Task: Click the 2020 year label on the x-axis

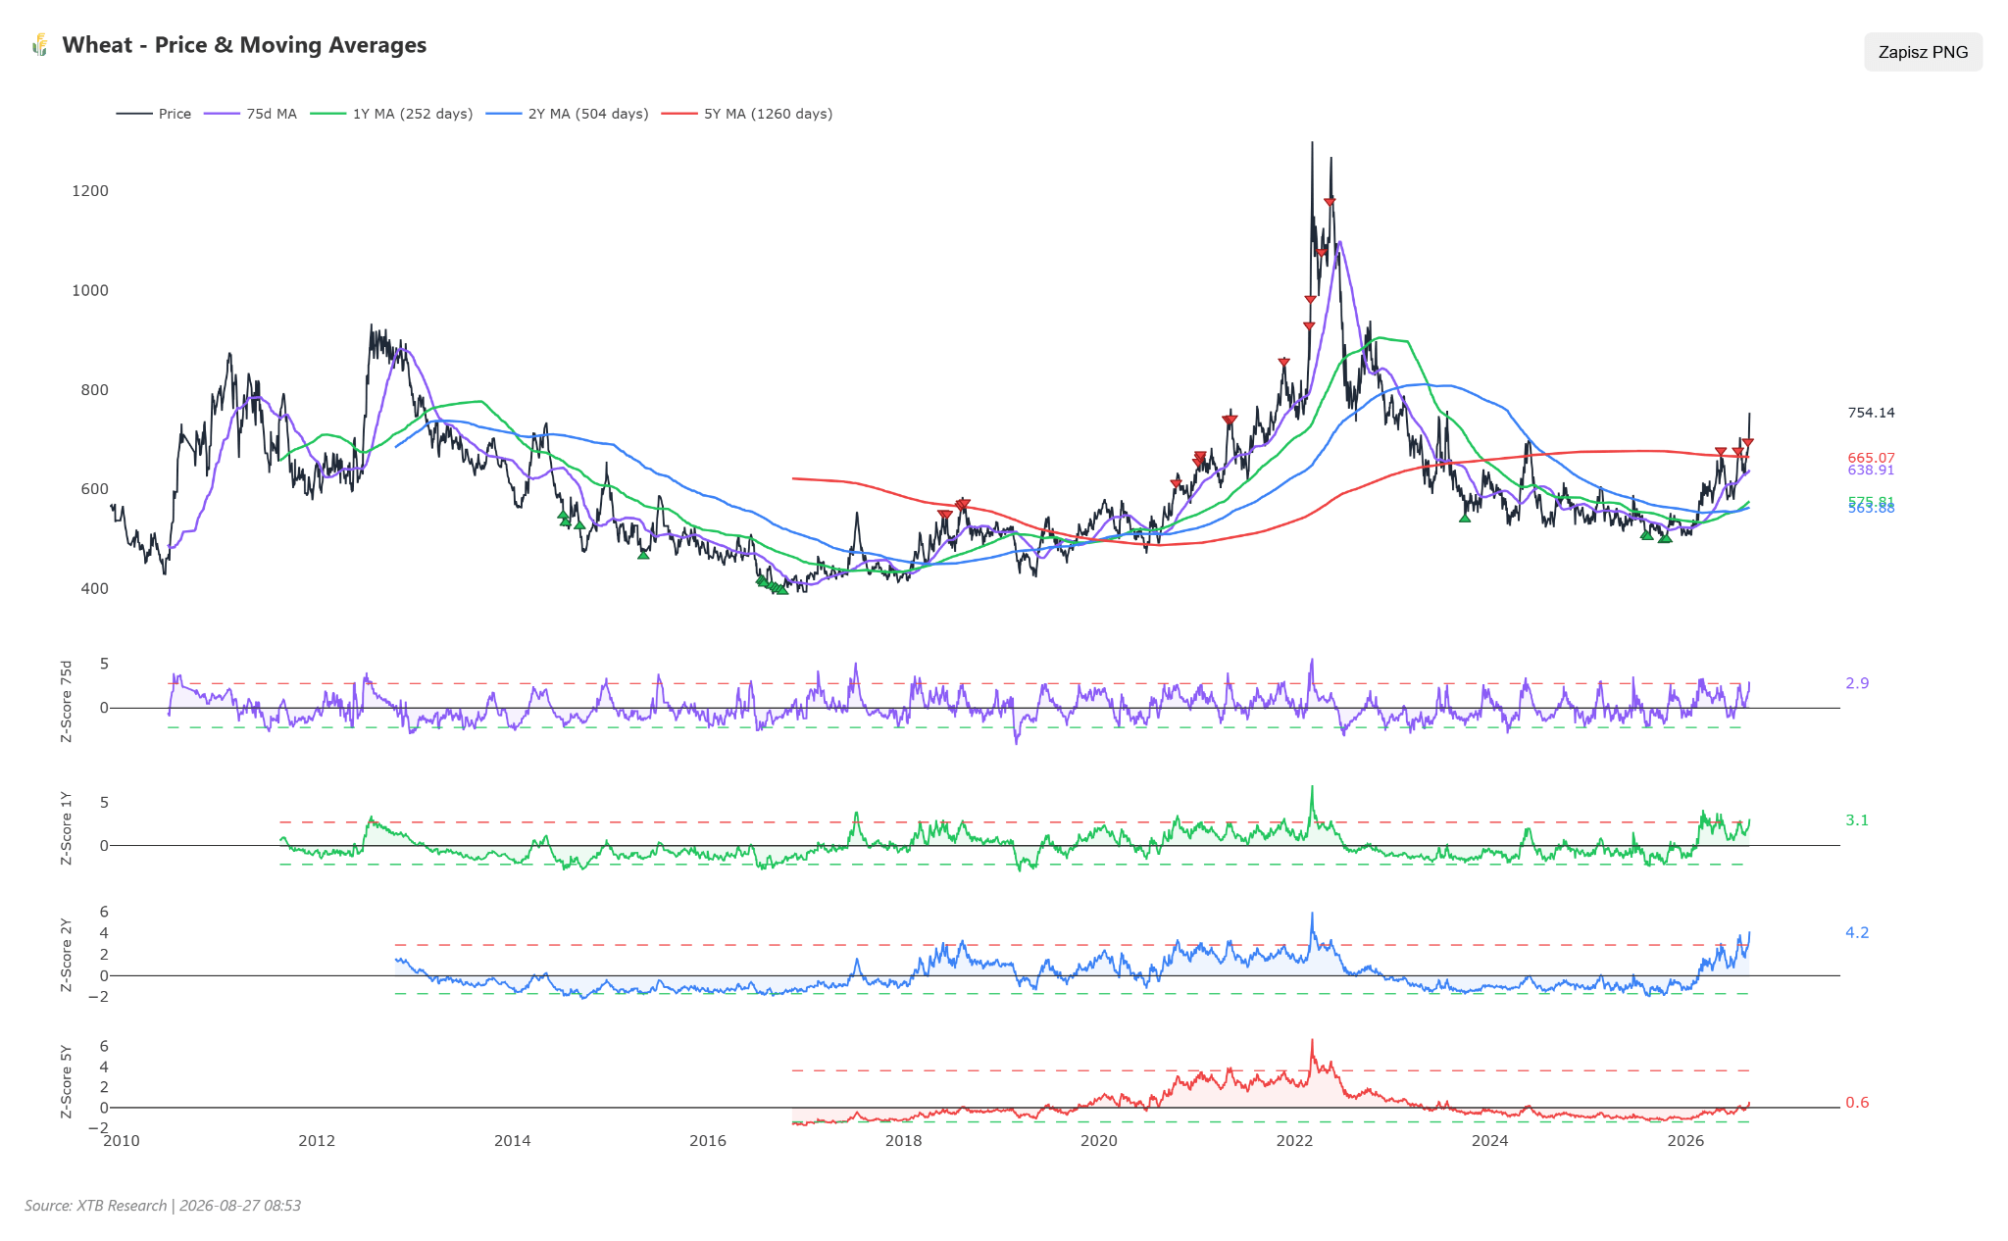Action: [x=1099, y=1141]
